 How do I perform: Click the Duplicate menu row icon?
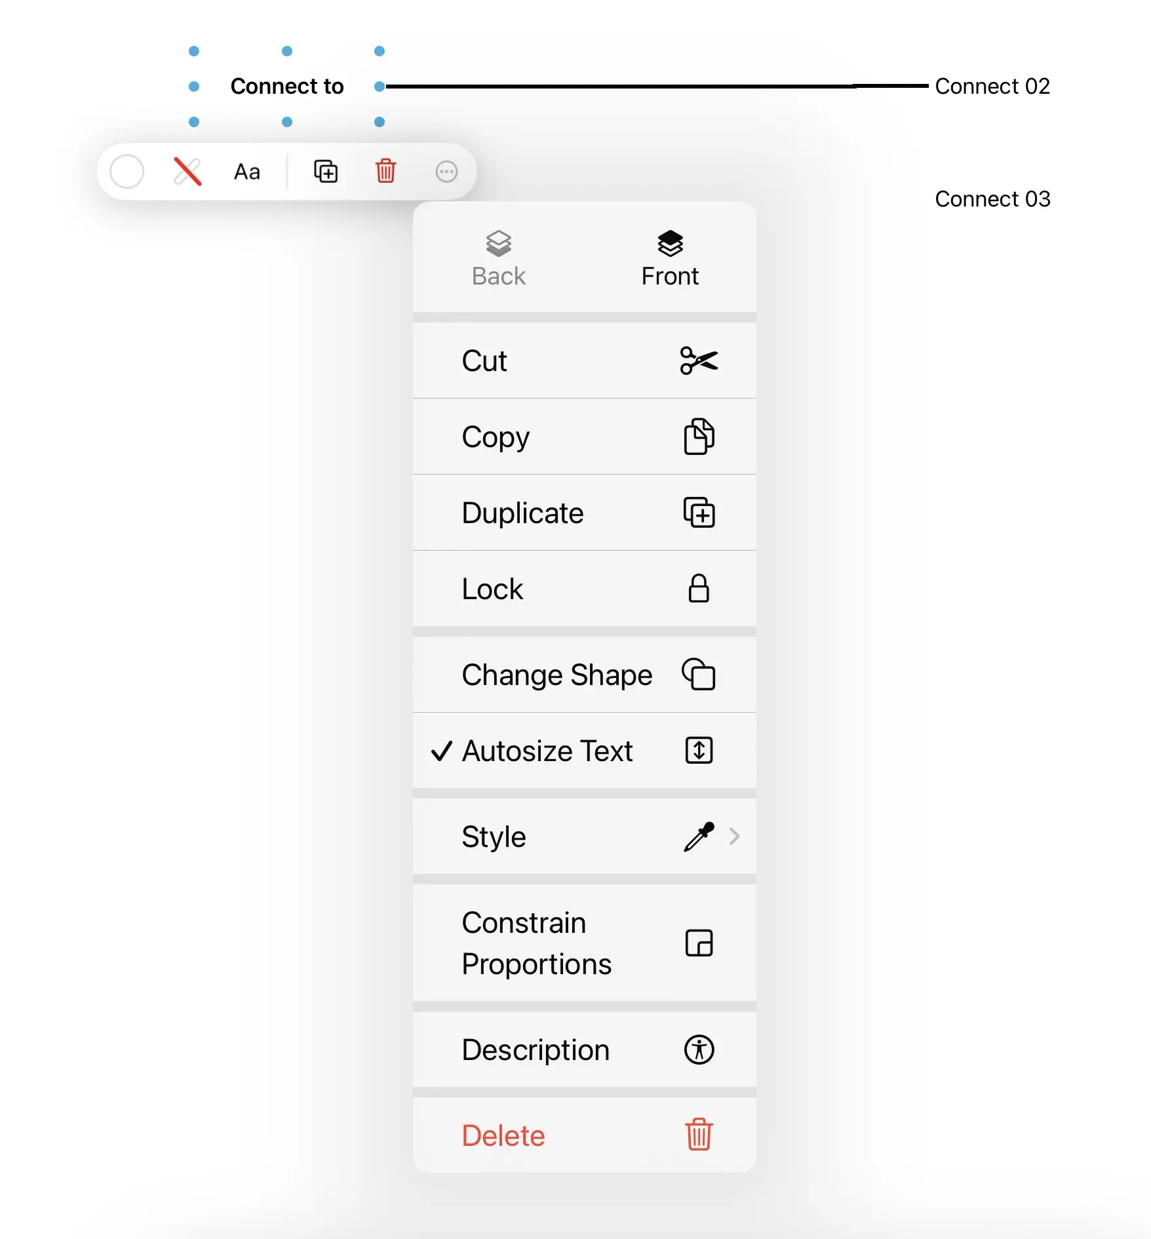699,513
